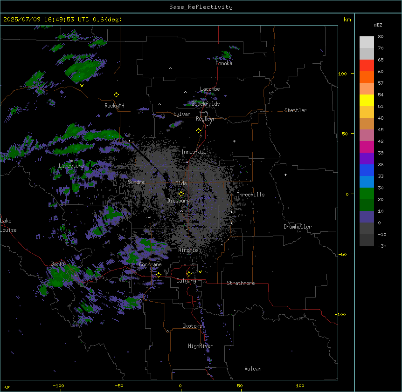Select the Innisfail label
The image size is (402, 392).
[194, 152]
